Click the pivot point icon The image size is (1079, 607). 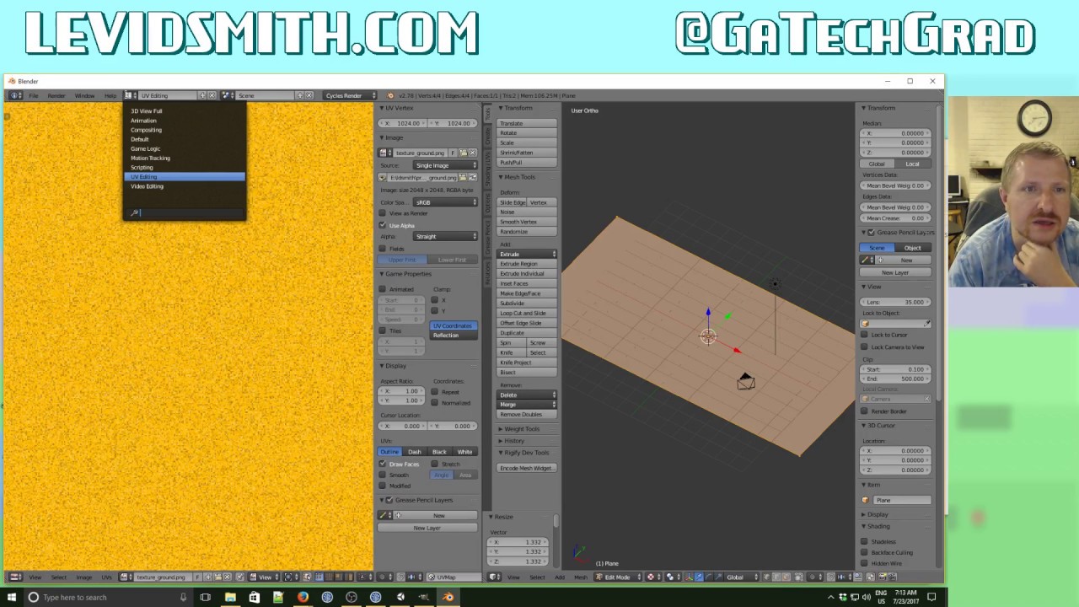point(672,577)
